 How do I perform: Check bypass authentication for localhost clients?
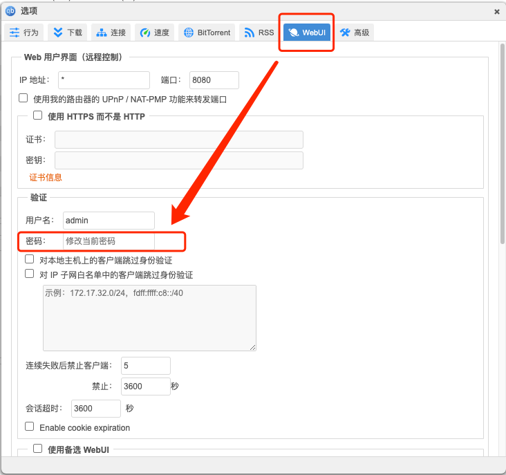[x=30, y=259]
